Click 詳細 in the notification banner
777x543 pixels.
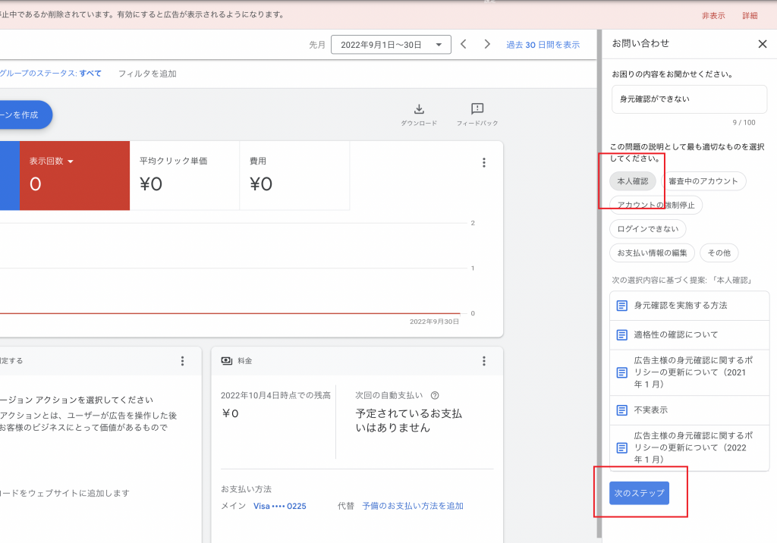pos(750,15)
